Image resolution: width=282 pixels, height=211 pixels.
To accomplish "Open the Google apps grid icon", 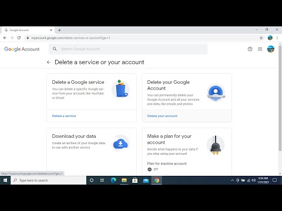I will click(260, 49).
